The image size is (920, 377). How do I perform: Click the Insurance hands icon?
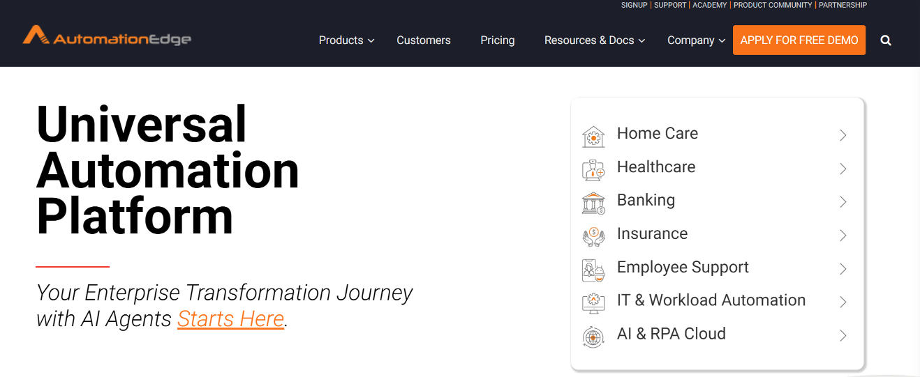coord(593,236)
